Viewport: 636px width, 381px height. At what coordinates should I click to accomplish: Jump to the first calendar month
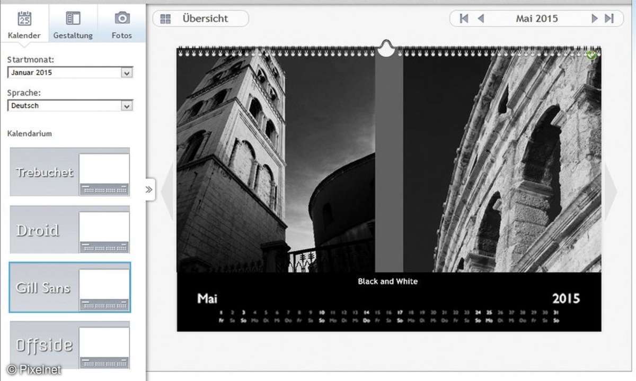[464, 19]
